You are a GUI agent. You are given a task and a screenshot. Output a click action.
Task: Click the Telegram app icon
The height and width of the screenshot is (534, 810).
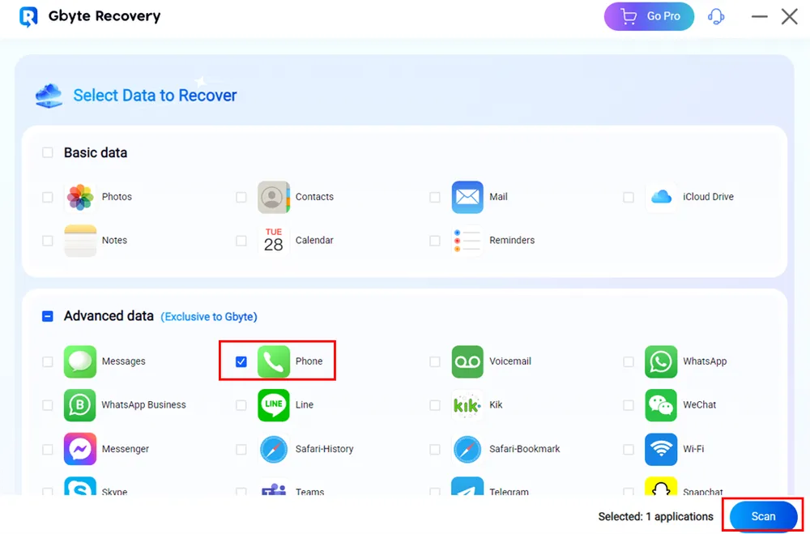(x=467, y=486)
